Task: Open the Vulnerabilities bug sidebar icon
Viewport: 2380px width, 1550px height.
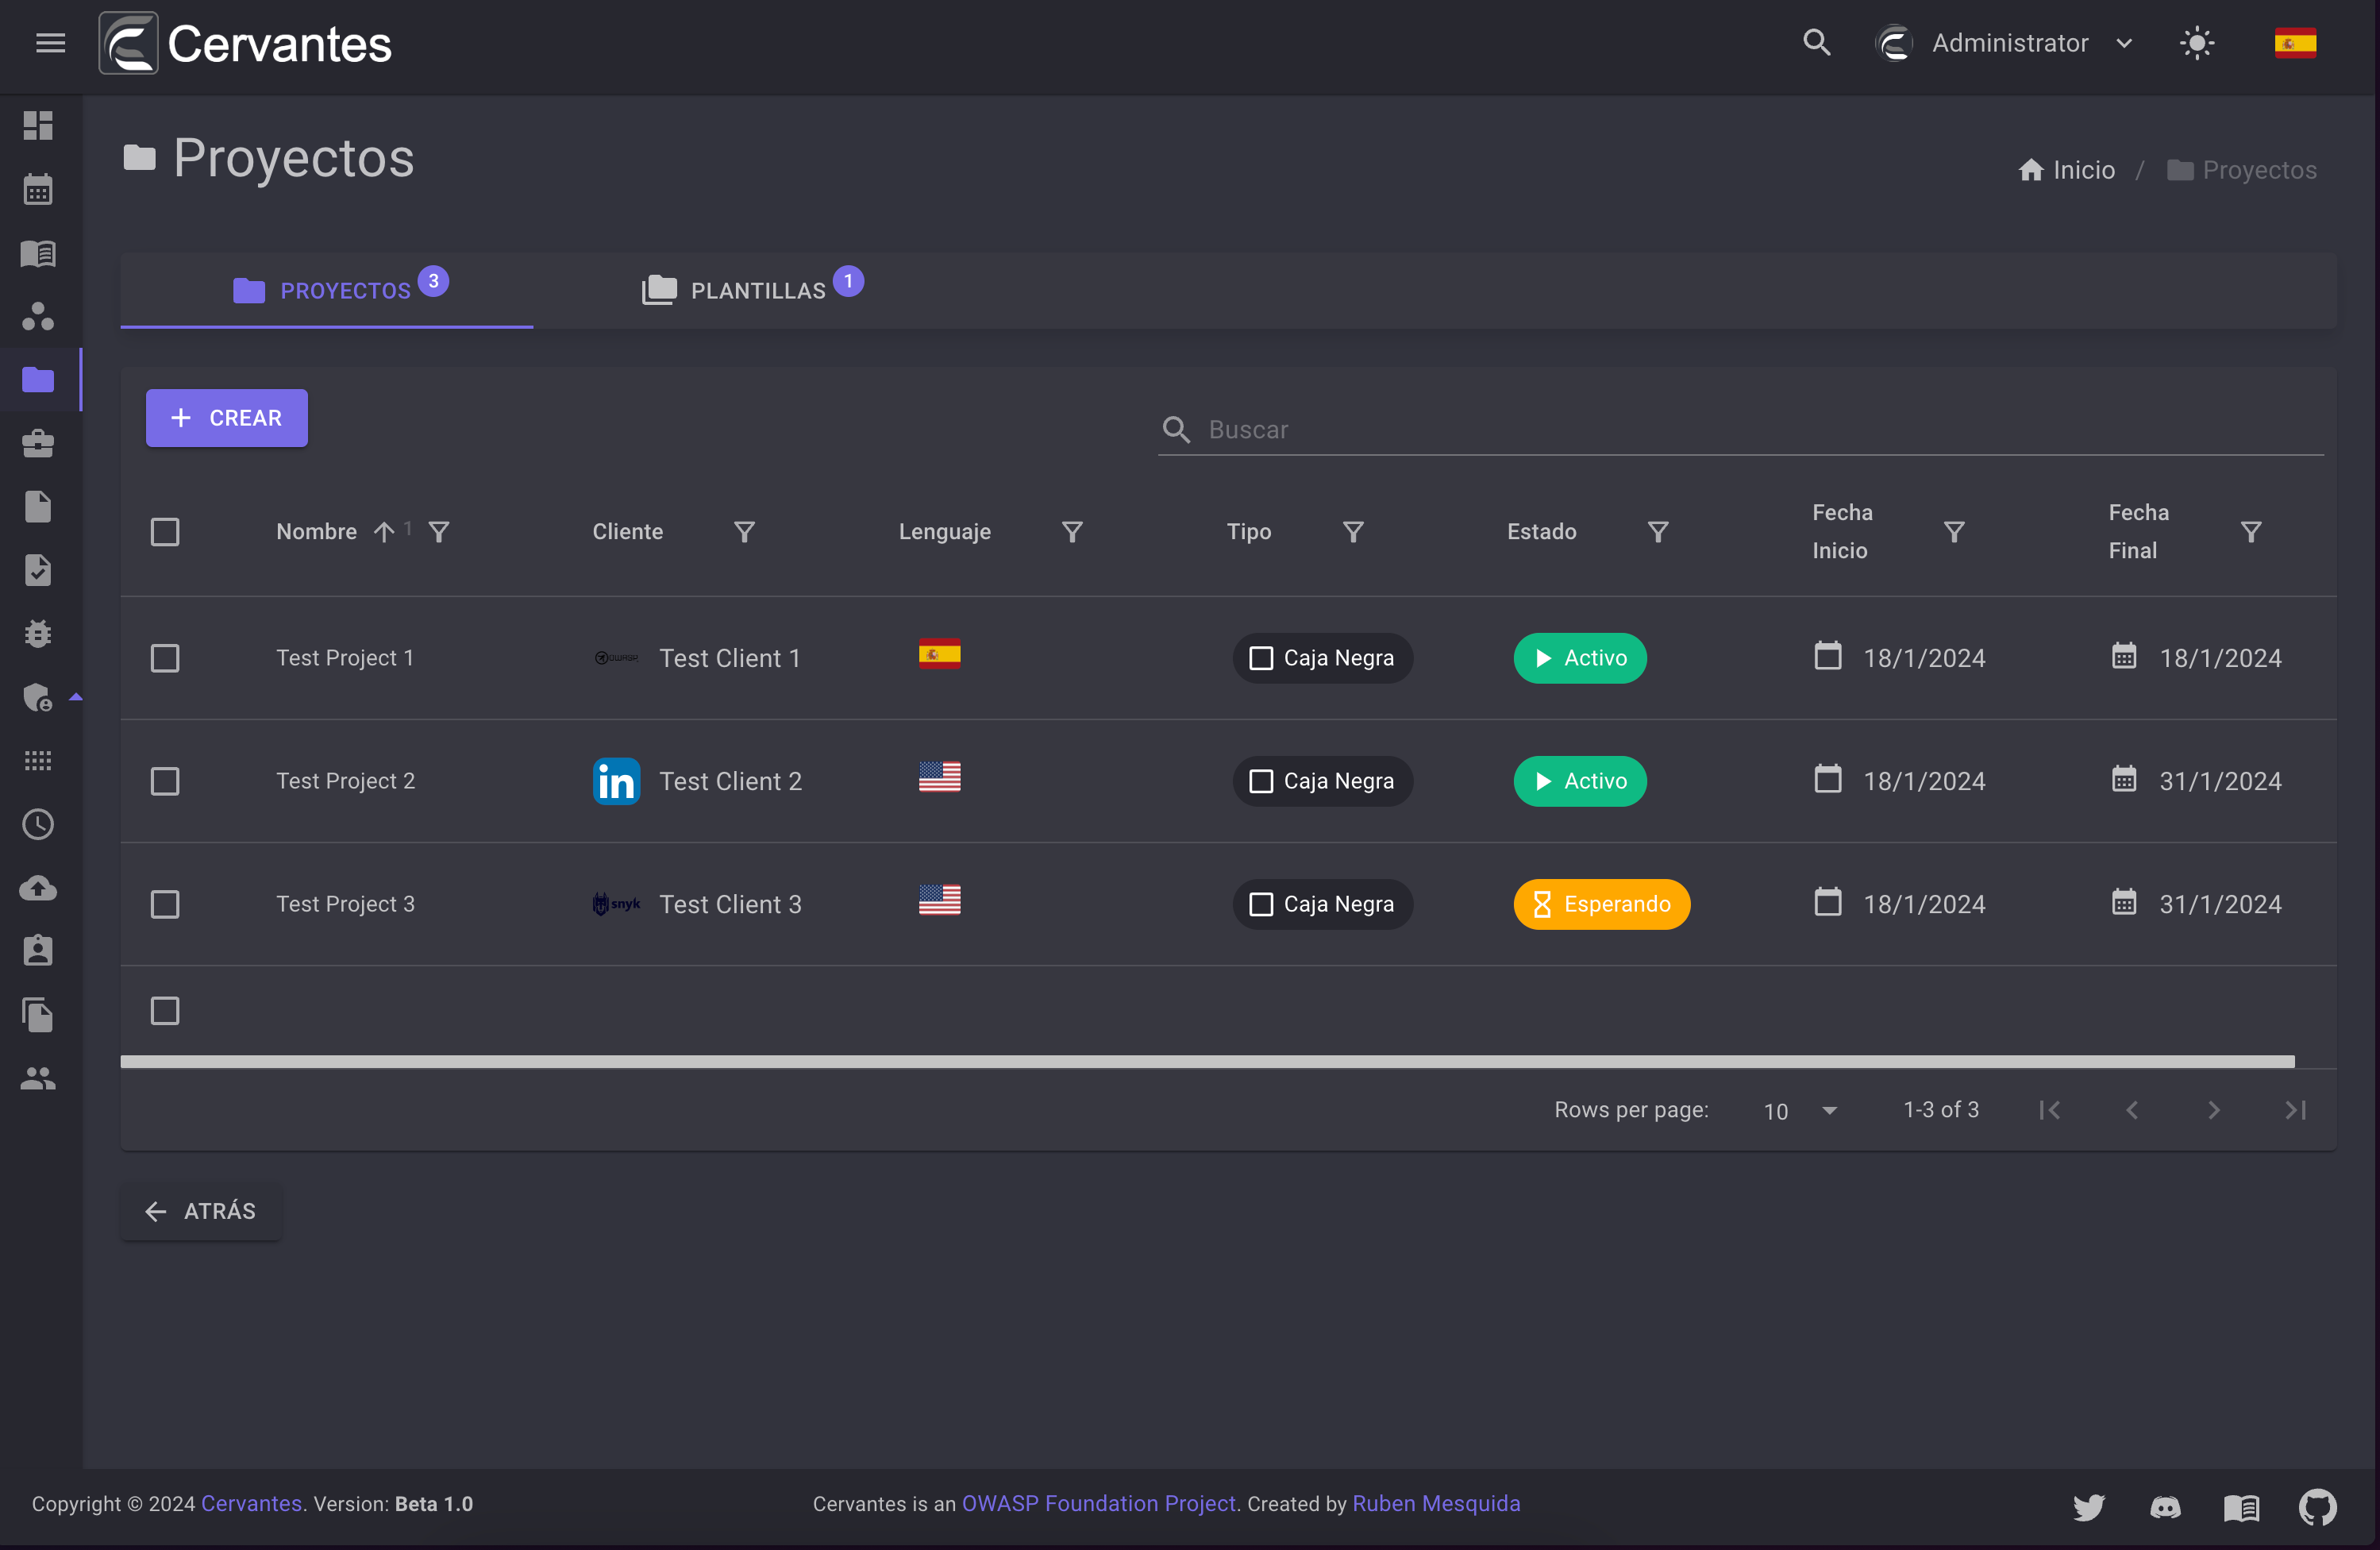Action: (x=38, y=633)
